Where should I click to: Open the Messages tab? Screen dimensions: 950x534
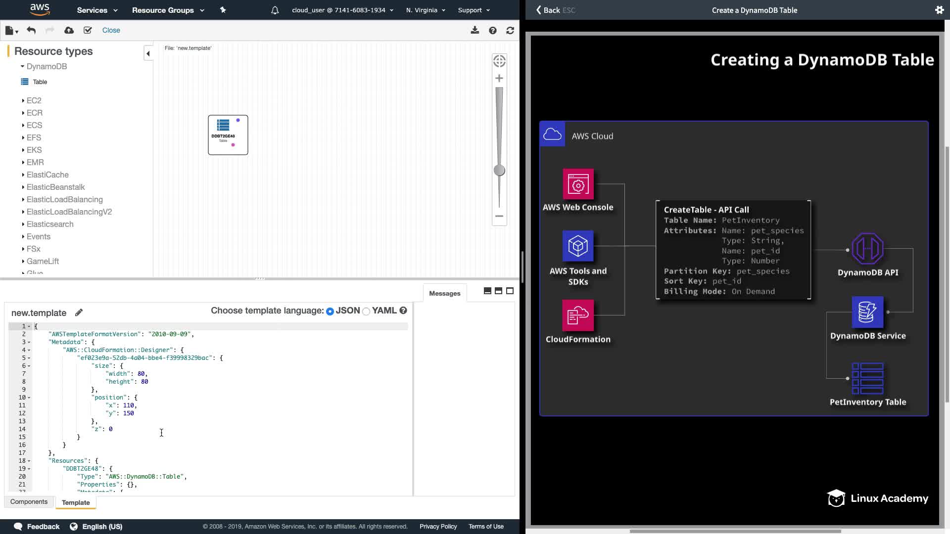pyautogui.click(x=444, y=293)
